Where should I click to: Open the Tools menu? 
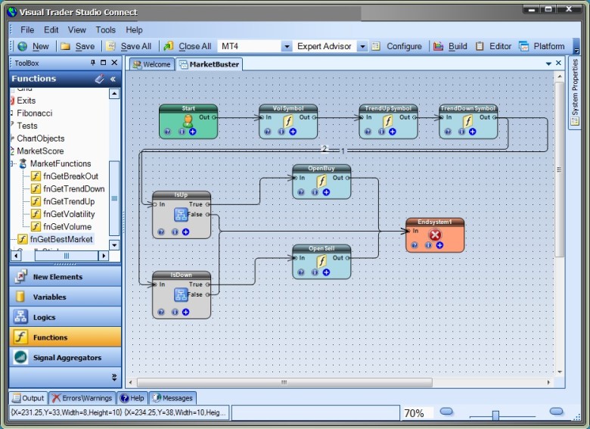(x=106, y=30)
